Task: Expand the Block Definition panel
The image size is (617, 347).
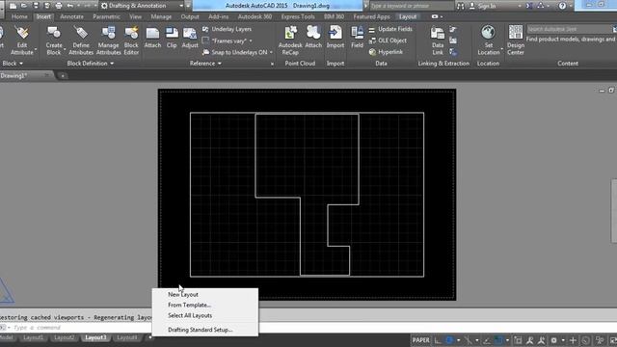Action: (90, 64)
